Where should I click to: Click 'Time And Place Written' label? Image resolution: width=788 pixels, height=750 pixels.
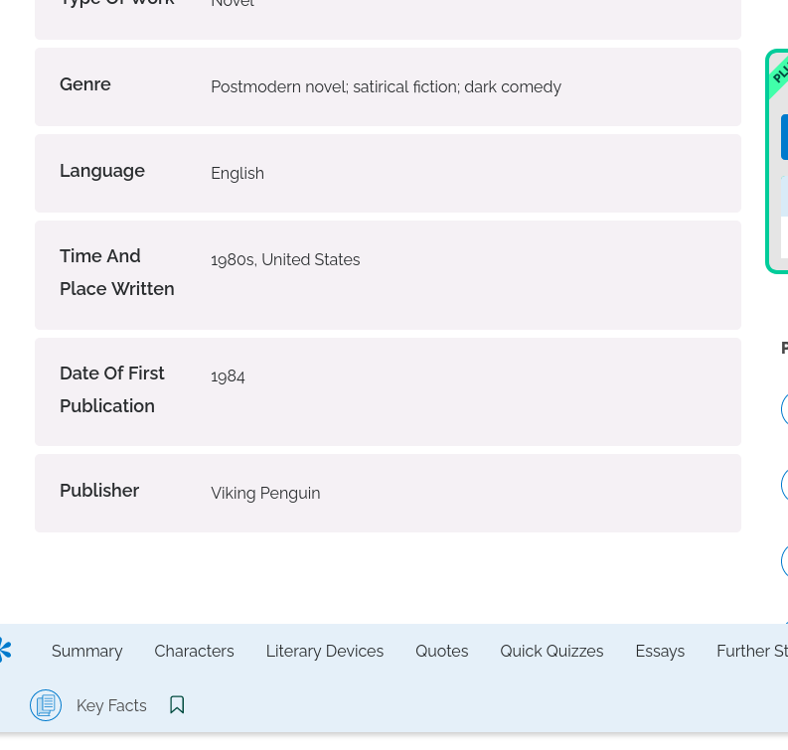point(117,272)
